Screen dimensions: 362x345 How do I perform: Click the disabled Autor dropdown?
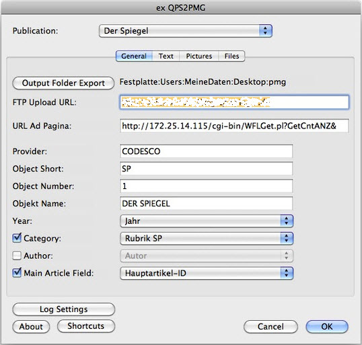coord(207,256)
